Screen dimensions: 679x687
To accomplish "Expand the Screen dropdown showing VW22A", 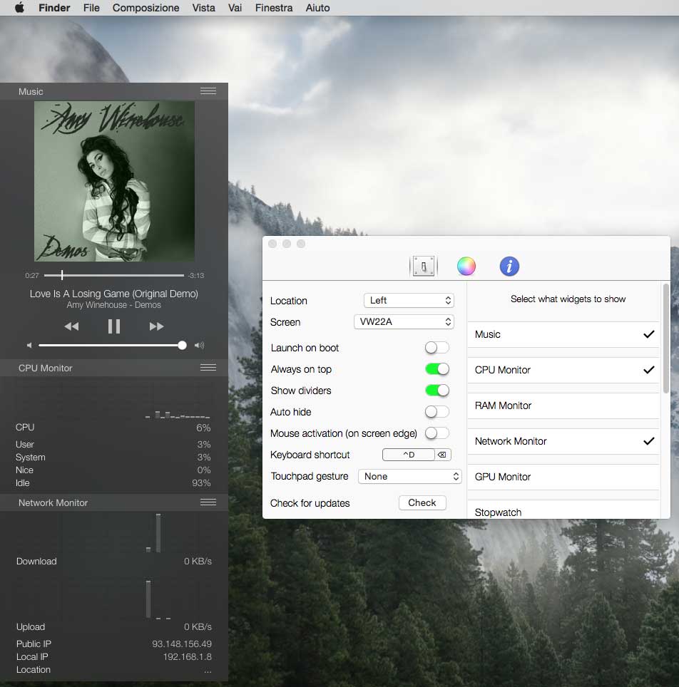I will [404, 322].
